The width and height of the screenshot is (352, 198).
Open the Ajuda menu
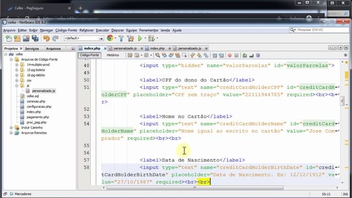tap(177, 30)
